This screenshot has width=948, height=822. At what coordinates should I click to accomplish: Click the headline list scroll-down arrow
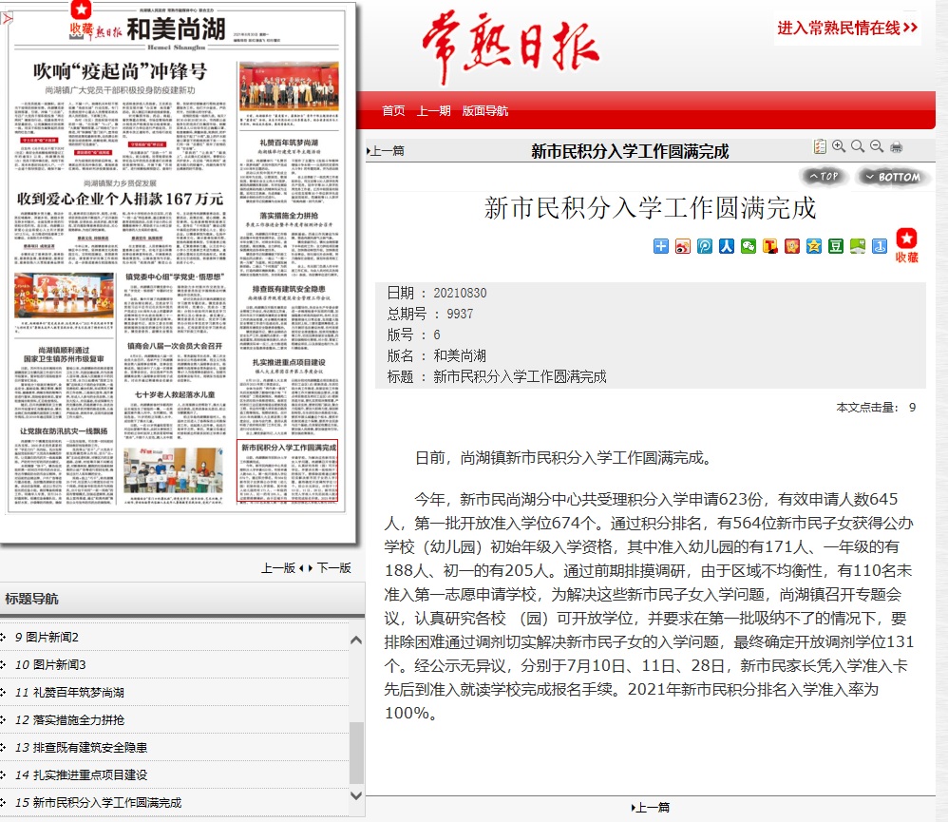[x=357, y=795]
